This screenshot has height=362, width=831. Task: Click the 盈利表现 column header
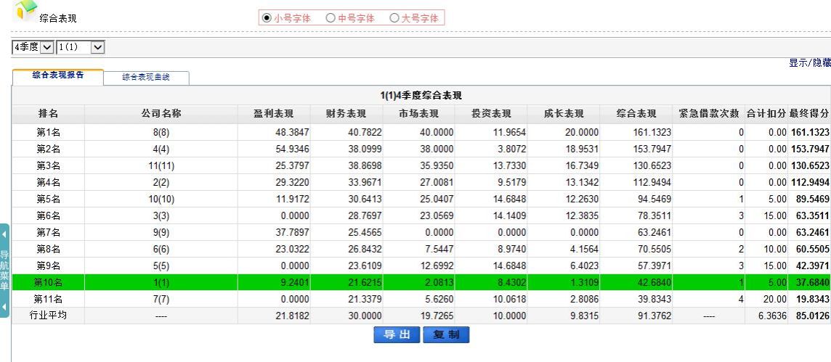click(x=273, y=113)
